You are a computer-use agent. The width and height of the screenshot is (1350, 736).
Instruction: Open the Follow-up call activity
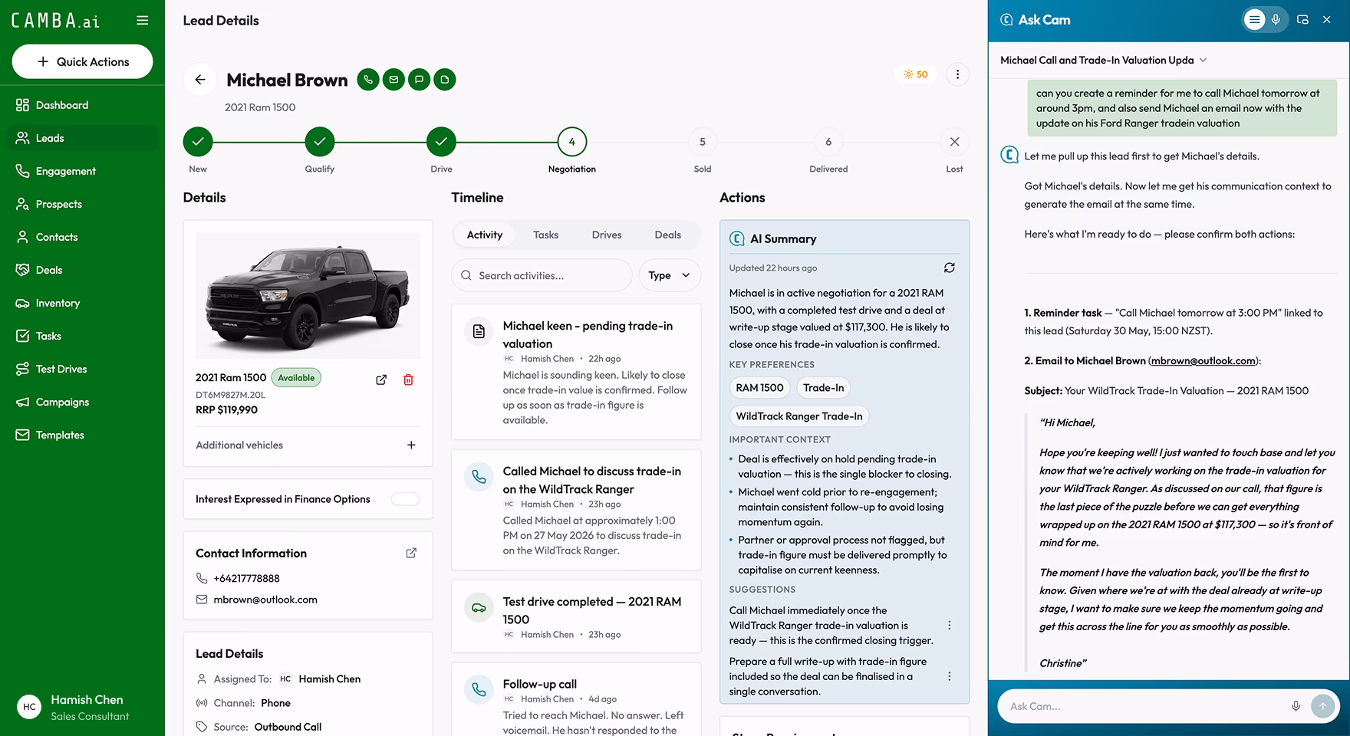(x=576, y=699)
